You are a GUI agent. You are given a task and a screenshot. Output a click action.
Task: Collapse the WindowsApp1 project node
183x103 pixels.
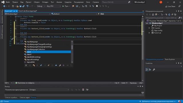(147, 23)
